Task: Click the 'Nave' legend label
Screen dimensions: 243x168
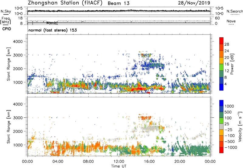Action: point(231,21)
